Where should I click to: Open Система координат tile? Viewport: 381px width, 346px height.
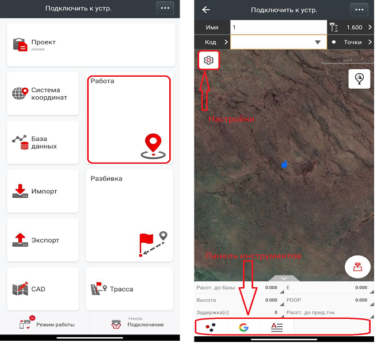pos(43,93)
